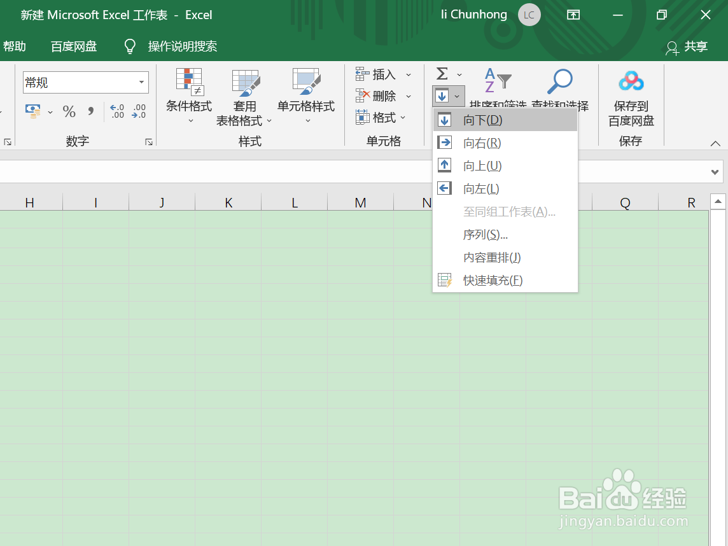The width and height of the screenshot is (728, 546).
Task: Expand Delete (删除) dropdown arrow
Action: [409, 96]
